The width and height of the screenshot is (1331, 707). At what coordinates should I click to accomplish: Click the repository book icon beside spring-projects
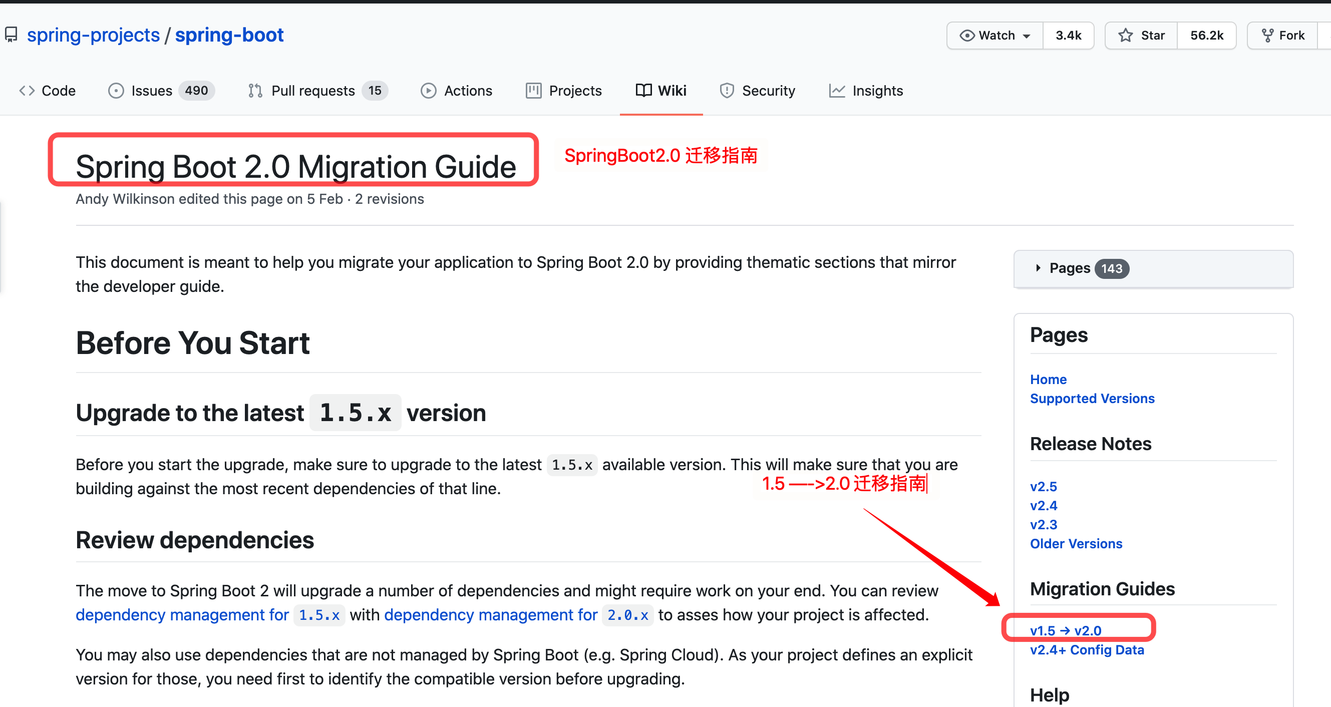tap(11, 35)
